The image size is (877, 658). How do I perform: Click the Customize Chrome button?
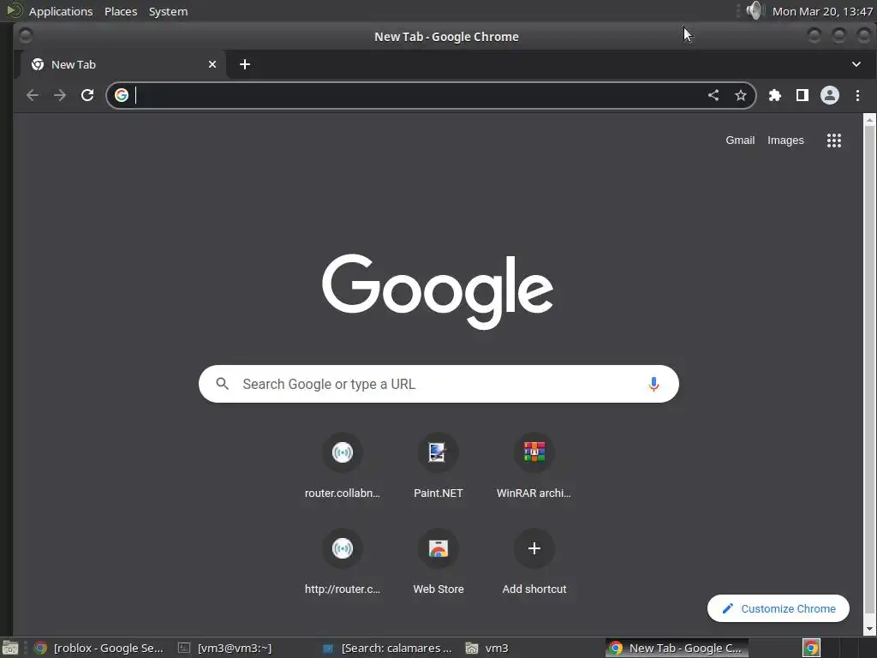(x=778, y=608)
